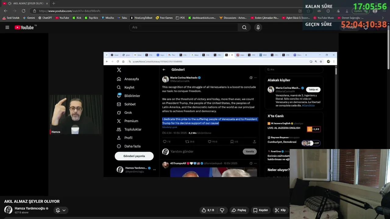Open the Hamza Yardımcıoğlu channel name link
The height and width of the screenshot is (219, 390).
tap(30, 208)
